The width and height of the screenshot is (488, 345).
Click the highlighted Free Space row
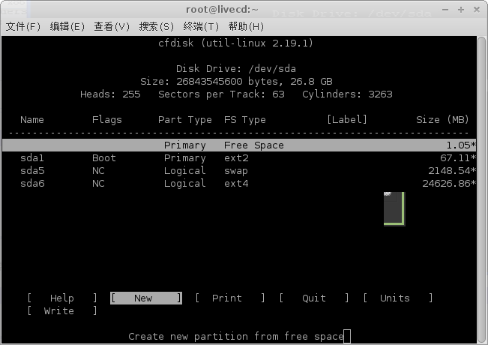239,145
